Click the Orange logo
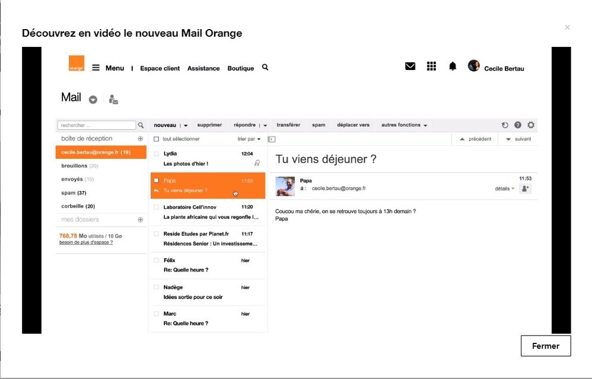Screen dimensions: 592x379 pos(77,63)
